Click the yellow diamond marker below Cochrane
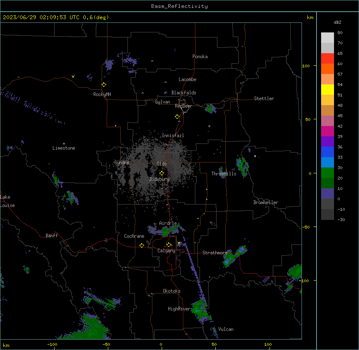Screen dimensions: 359x350 tap(142, 245)
